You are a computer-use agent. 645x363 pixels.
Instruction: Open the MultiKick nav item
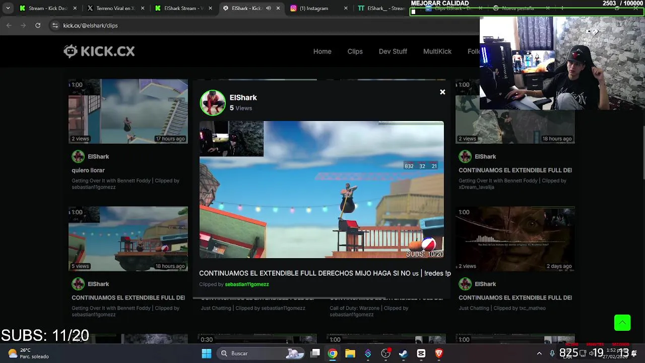click(x=437, y=51)
